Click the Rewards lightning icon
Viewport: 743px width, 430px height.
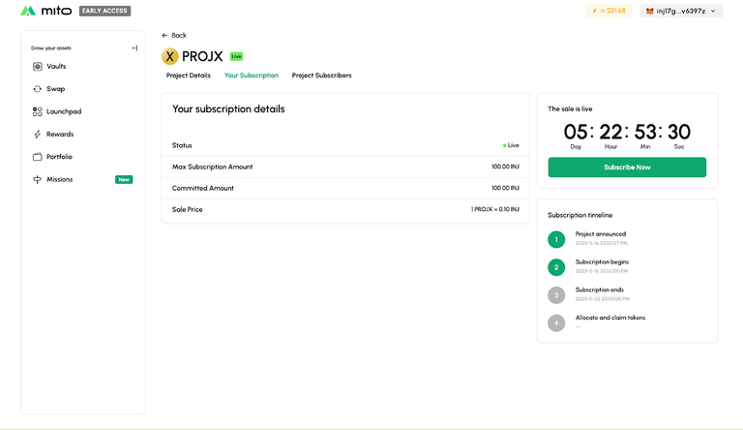tap(37, 135)
